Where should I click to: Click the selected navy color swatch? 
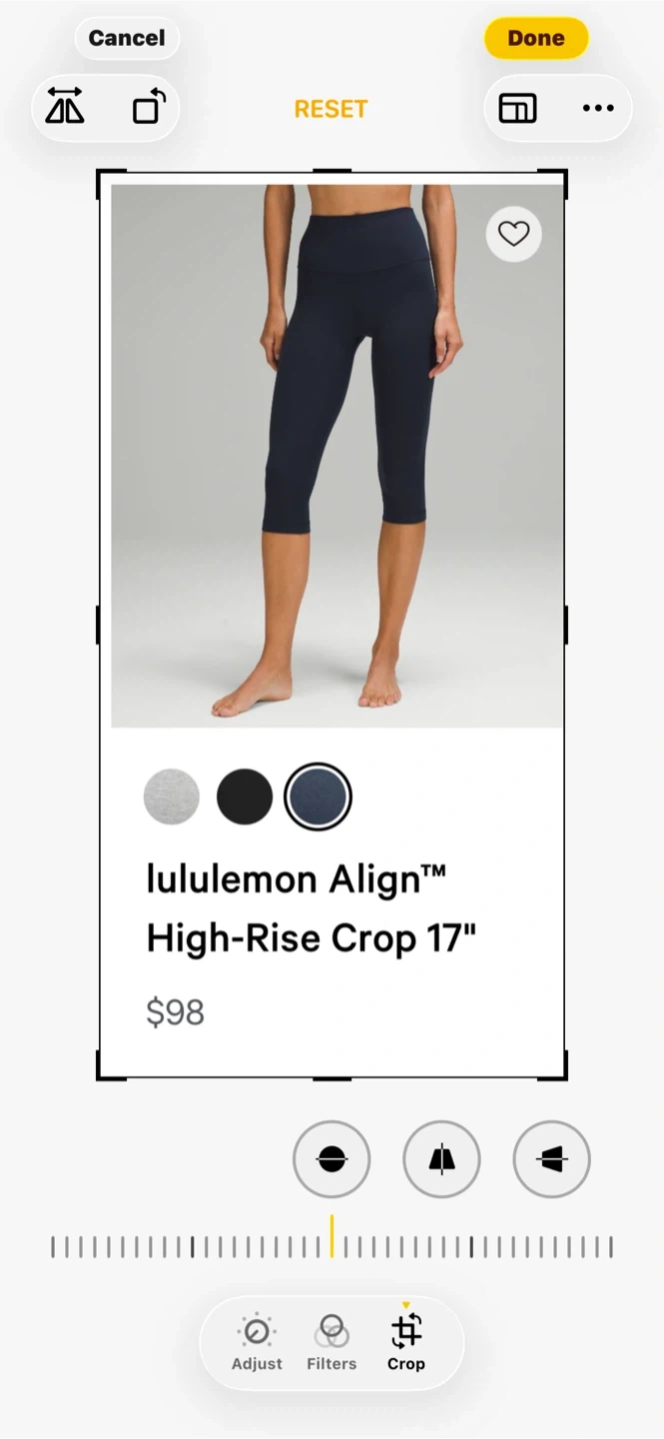[x=318, y=796]
